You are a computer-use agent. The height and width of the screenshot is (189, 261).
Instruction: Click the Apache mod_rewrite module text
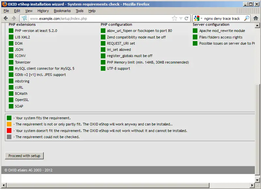(222, 31)
